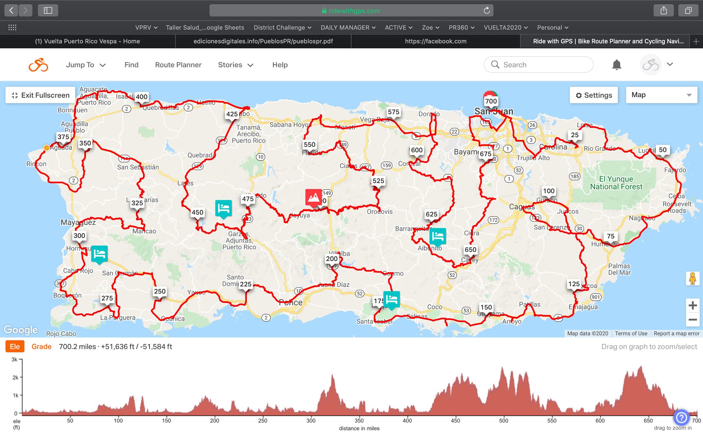Click the 450 mile marker south of Lares

(x=197, y=213)
